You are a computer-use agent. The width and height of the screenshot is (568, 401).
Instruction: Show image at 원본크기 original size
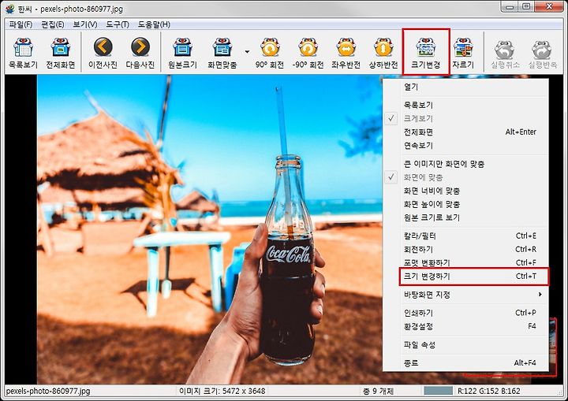tap(182, 53)
